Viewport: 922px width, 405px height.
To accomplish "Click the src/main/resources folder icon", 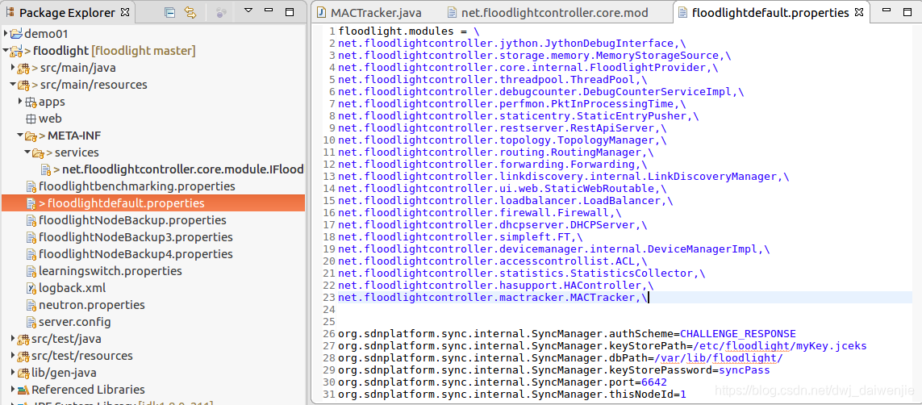I will [x=23, y=86].
